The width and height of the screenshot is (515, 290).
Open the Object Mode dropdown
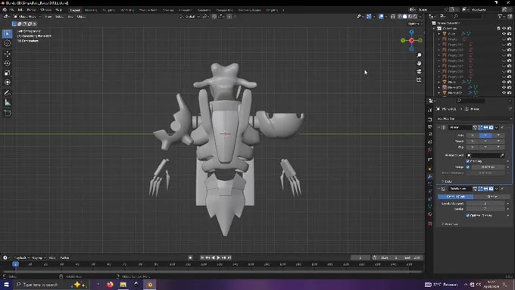(27, 17)
